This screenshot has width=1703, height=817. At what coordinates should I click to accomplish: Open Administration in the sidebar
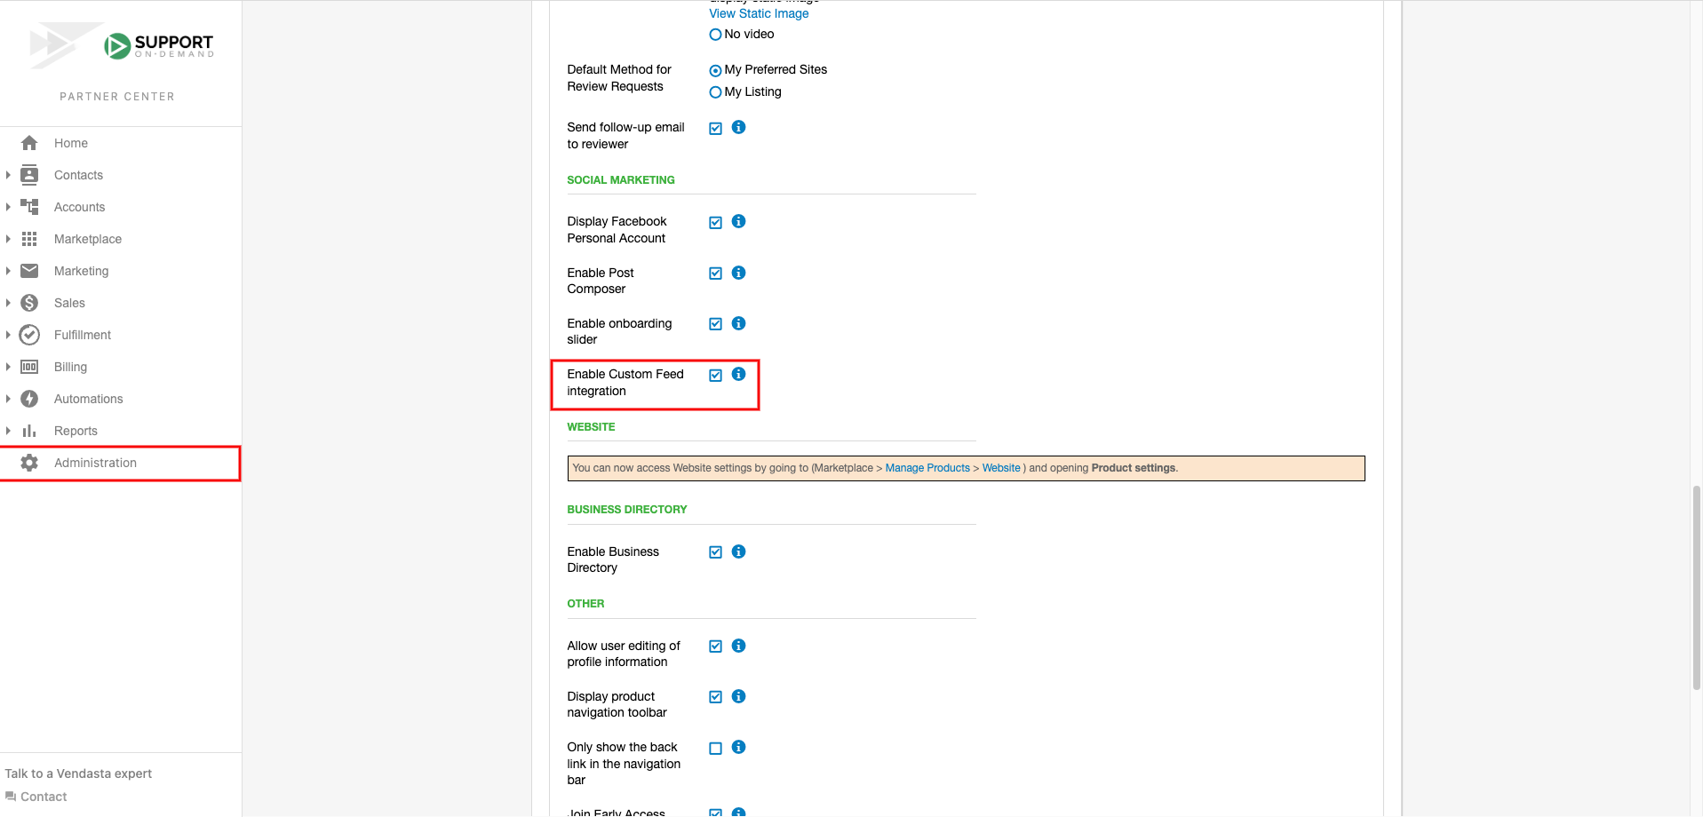[x=121, y=463]
